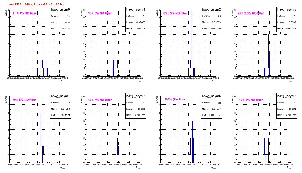Select the havg_asym1 histogram title
The height and width of the screenshot is (173, 302).
point(136,9)
